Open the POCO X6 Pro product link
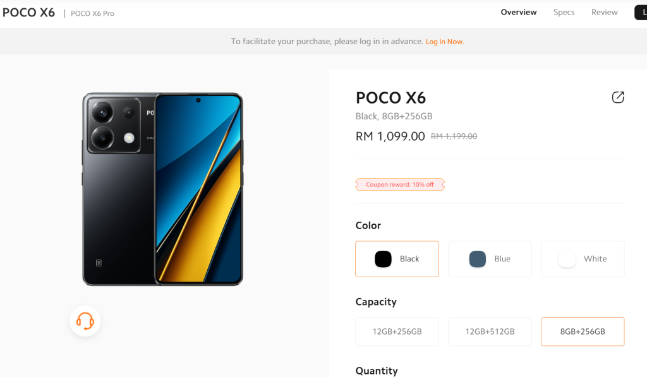647x377 pixels. pos(92,13)
